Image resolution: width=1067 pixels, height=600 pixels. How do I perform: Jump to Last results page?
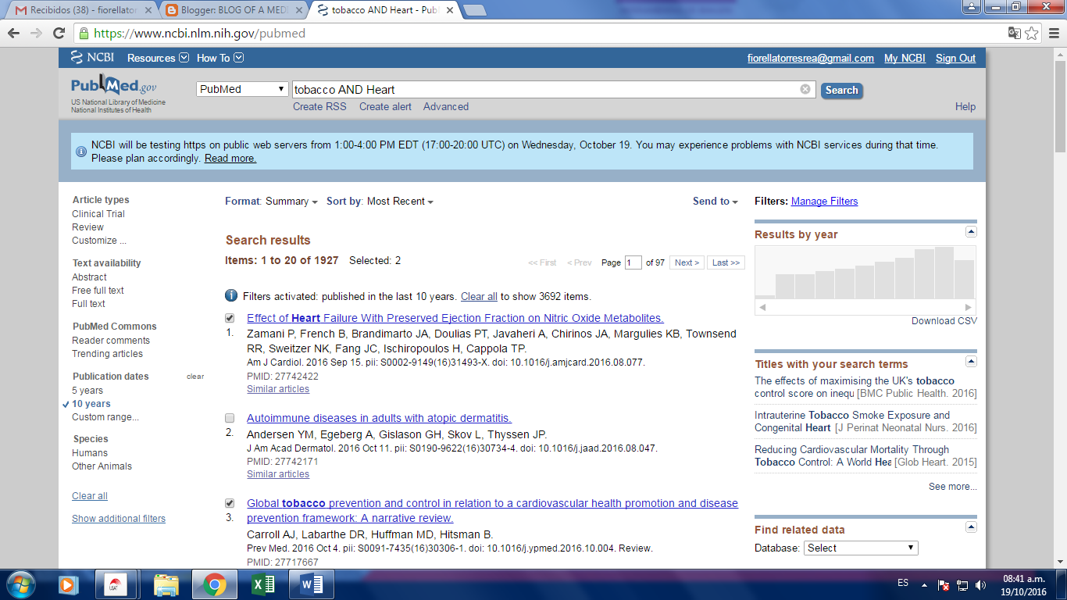[726, 262]
